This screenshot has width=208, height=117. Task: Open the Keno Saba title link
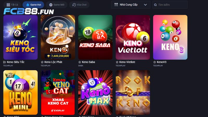88,62
